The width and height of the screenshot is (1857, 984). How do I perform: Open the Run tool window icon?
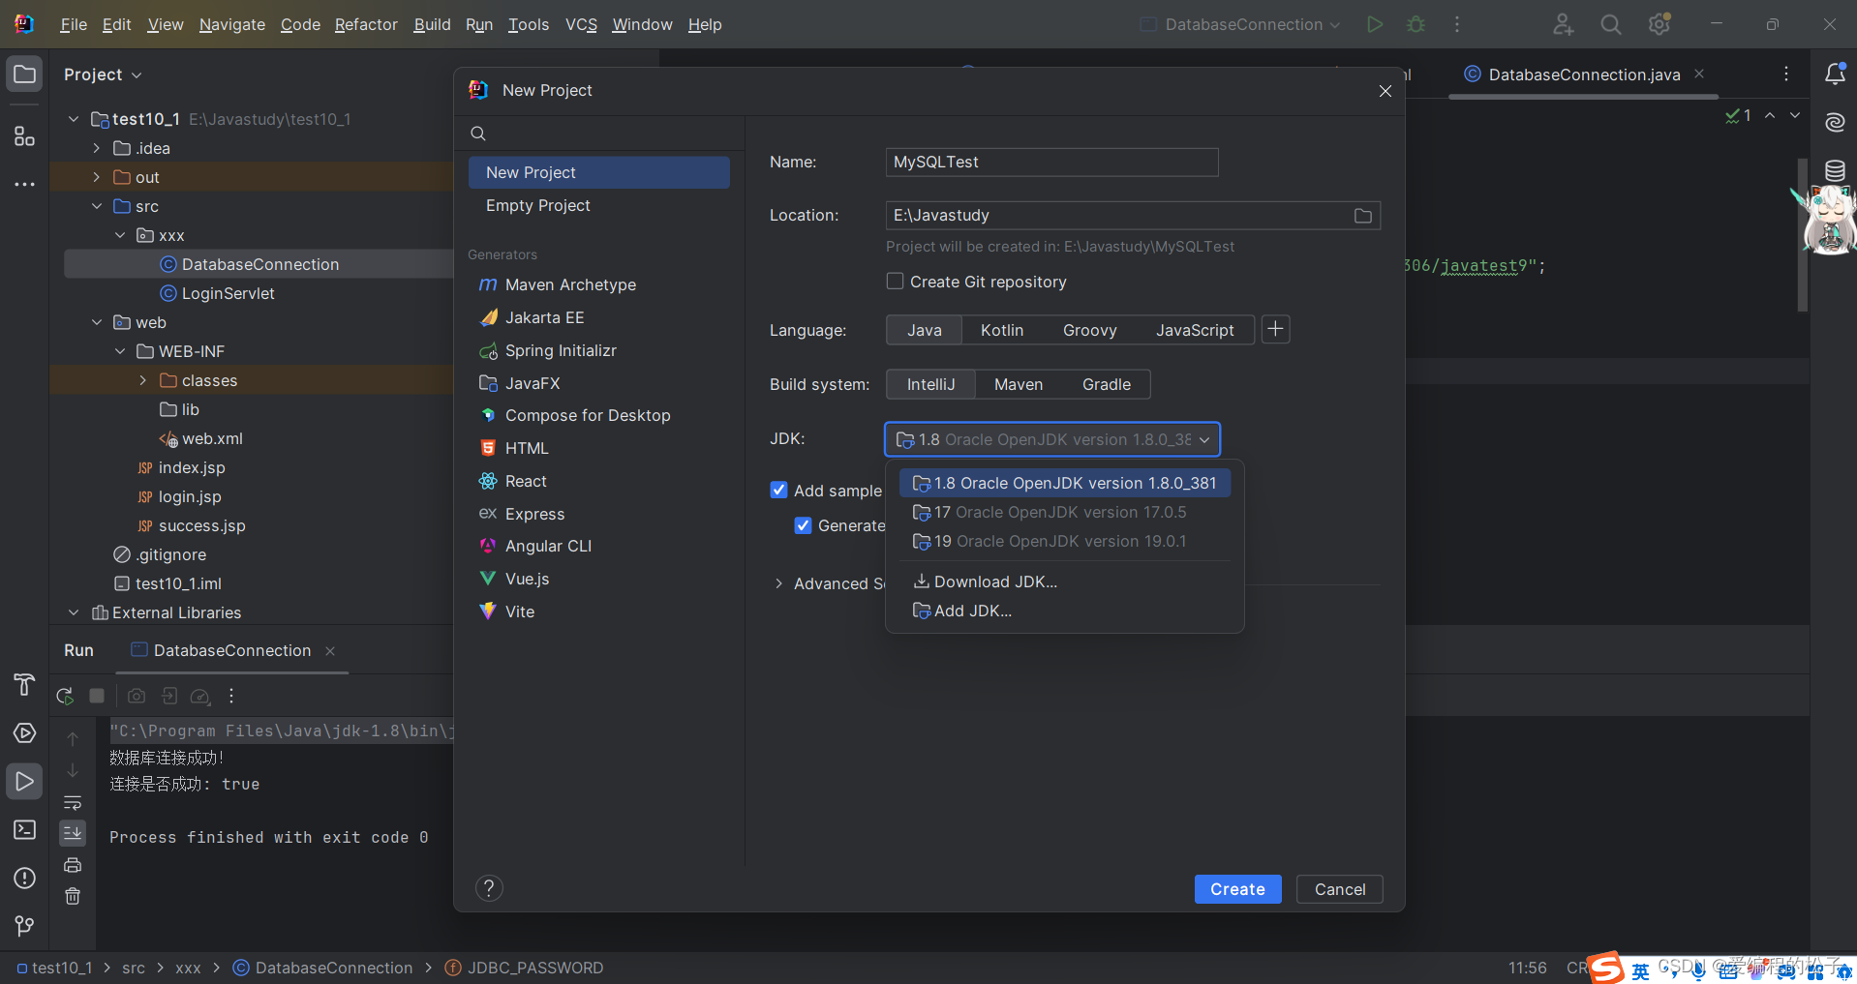[24, 781]
